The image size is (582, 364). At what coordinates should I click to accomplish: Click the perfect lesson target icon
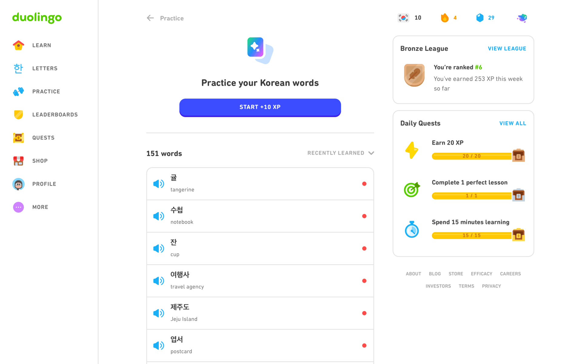412,190
